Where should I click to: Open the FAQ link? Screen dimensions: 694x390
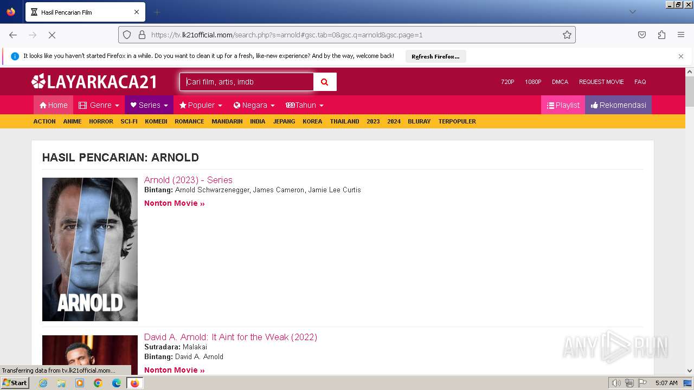point(640,82)
